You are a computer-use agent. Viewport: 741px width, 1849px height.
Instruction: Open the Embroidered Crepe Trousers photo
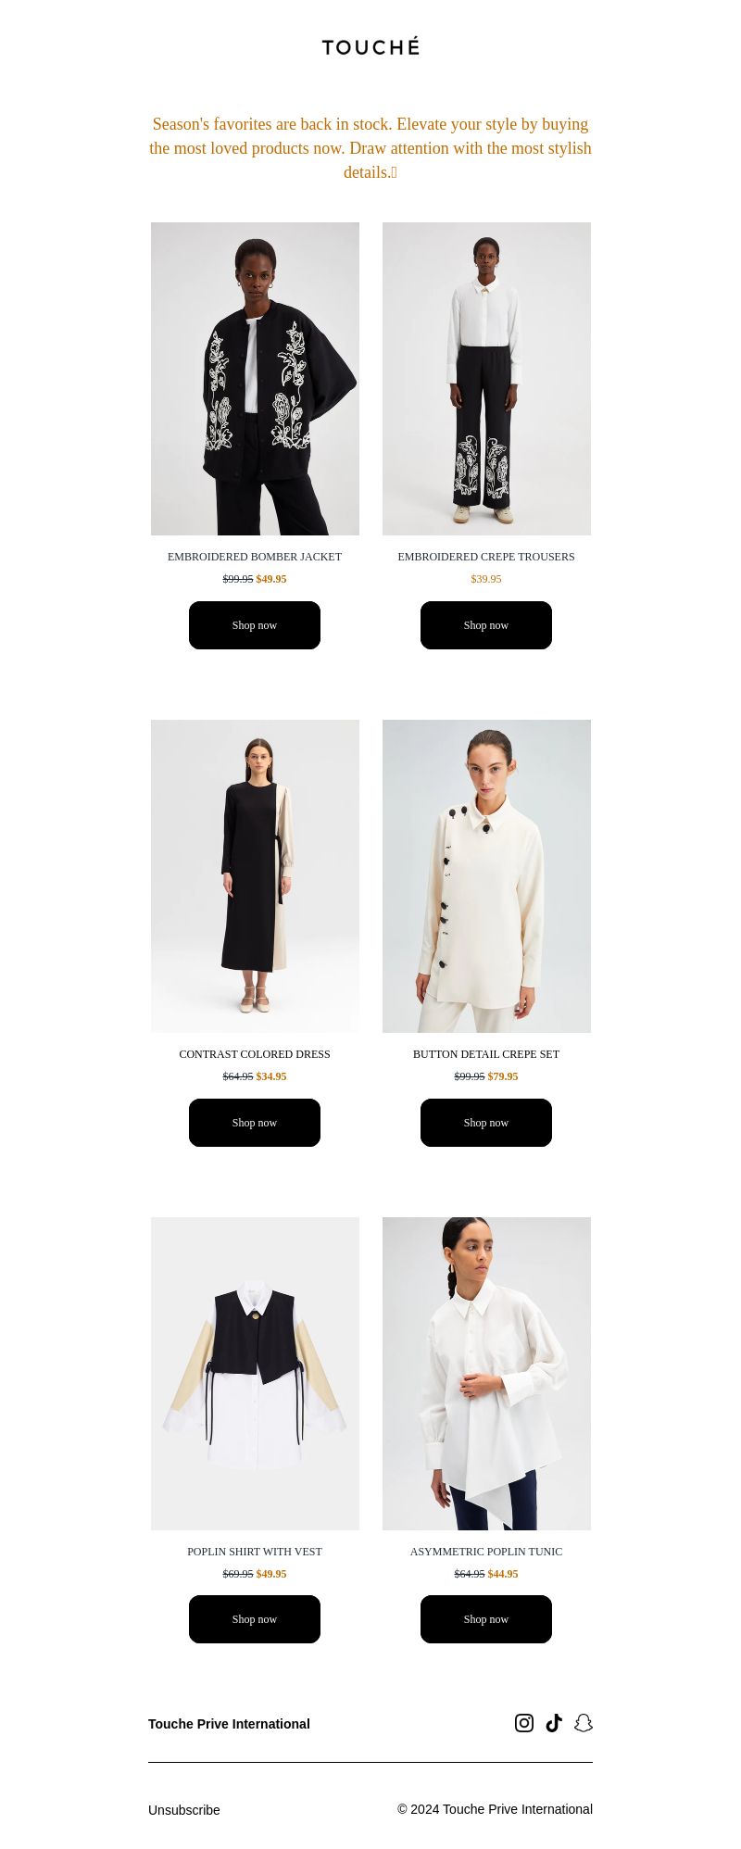tap(486, 379)
